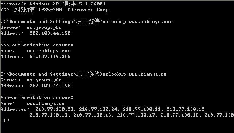Click the first ns.group.yfc server name
Viewport: 234px width, 133px height.
44,27
